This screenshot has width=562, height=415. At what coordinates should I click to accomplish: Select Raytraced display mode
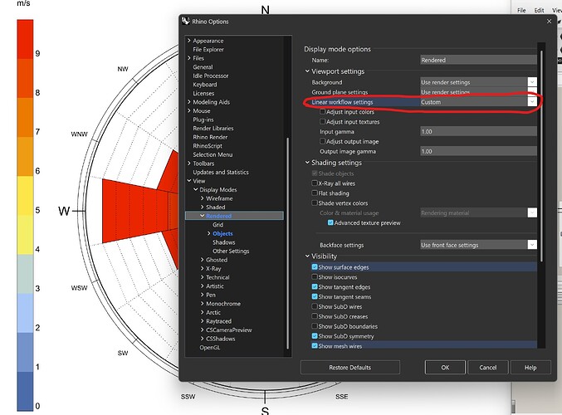[218, 321]
